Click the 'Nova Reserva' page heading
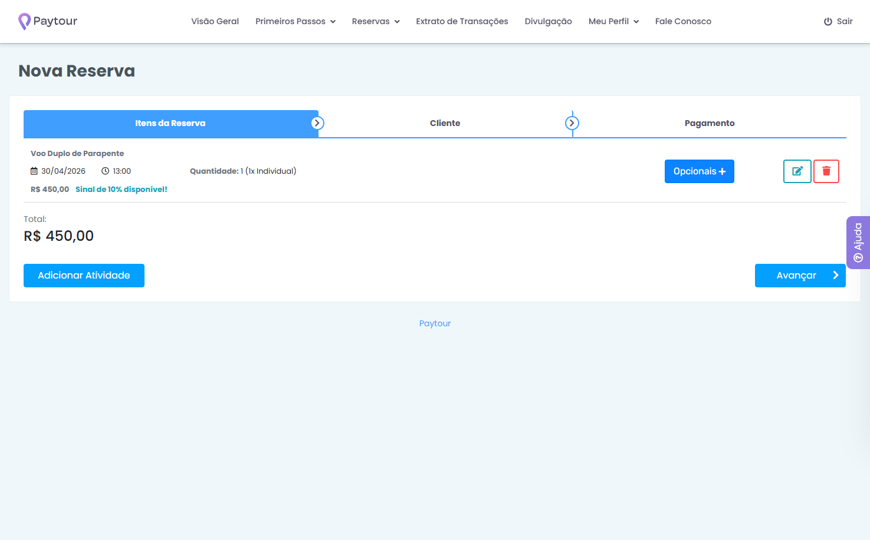The height and width of the screenshot is (540, 870). [x=77, y=71]
